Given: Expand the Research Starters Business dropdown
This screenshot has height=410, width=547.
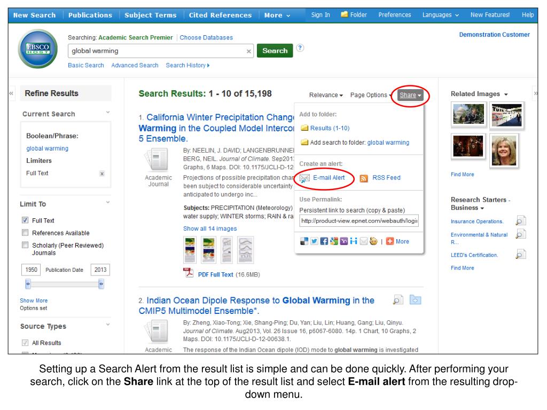Looking at the screenshot, I should pos(482,208).
